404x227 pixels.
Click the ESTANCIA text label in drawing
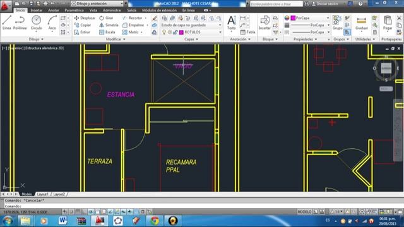[121, 95]
